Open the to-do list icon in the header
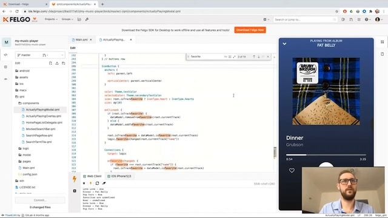This screenshot has width=388, height=218. (359, 19)
